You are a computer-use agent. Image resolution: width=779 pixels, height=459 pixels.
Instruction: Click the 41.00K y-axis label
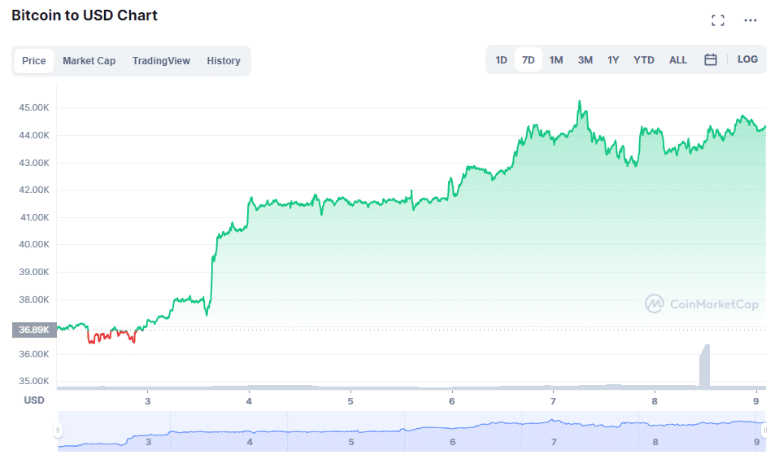(x=34, y=217)
